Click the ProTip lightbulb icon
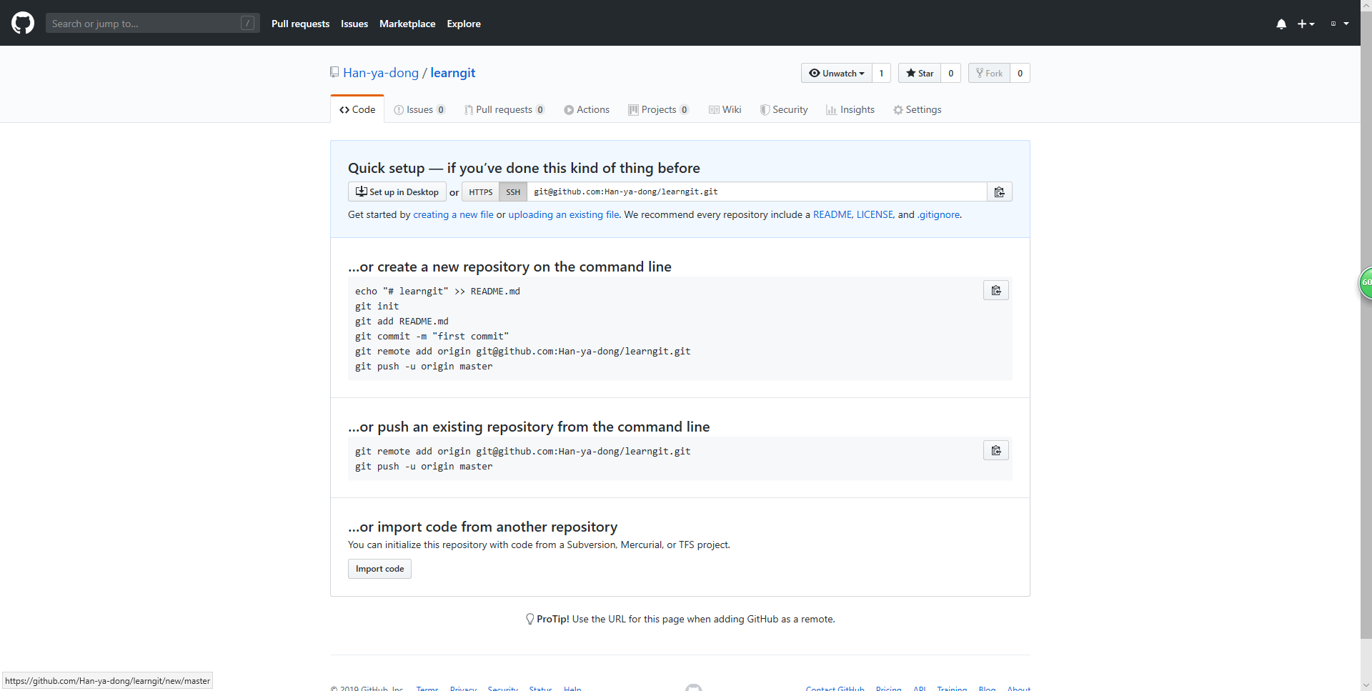1372x691 pixels. pos(530,619)
